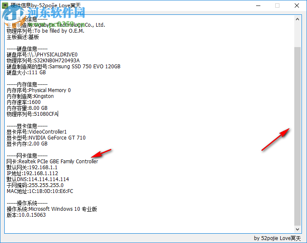Click the line 'VideoController1'

36,132
